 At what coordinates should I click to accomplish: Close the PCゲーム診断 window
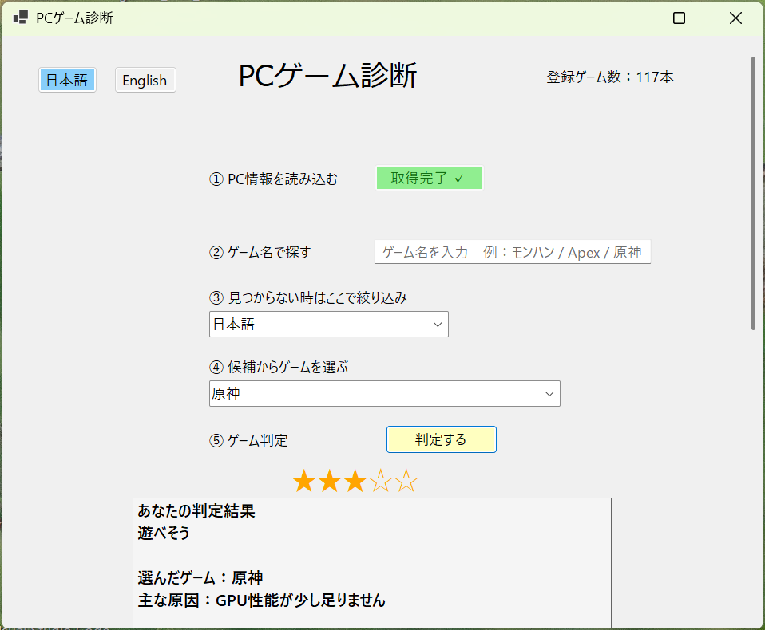click(735, 18)
